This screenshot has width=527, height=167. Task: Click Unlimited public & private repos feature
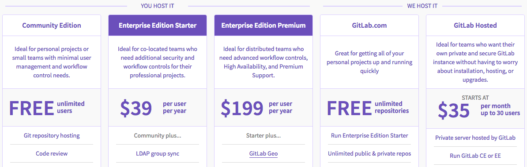(369, 154)
